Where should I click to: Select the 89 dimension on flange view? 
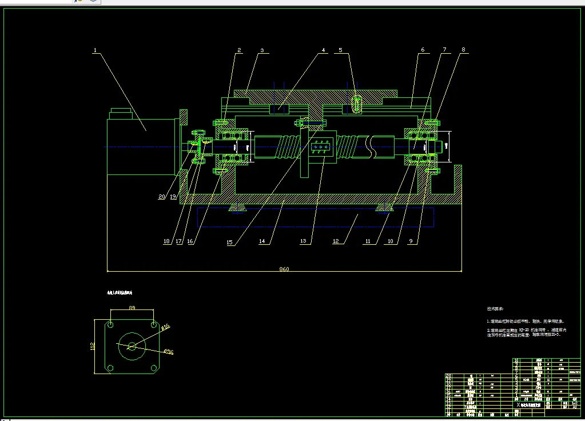[x=132, y=308]
